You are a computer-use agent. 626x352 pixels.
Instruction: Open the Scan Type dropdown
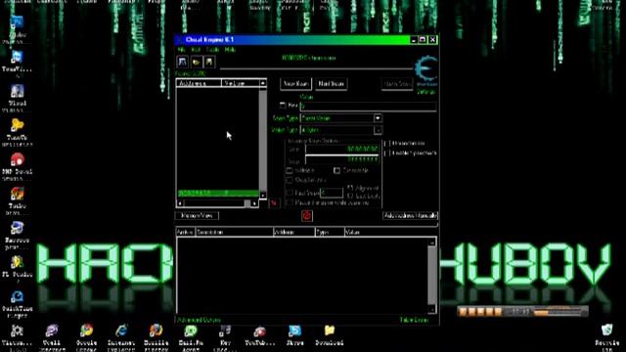pos(378,118)
